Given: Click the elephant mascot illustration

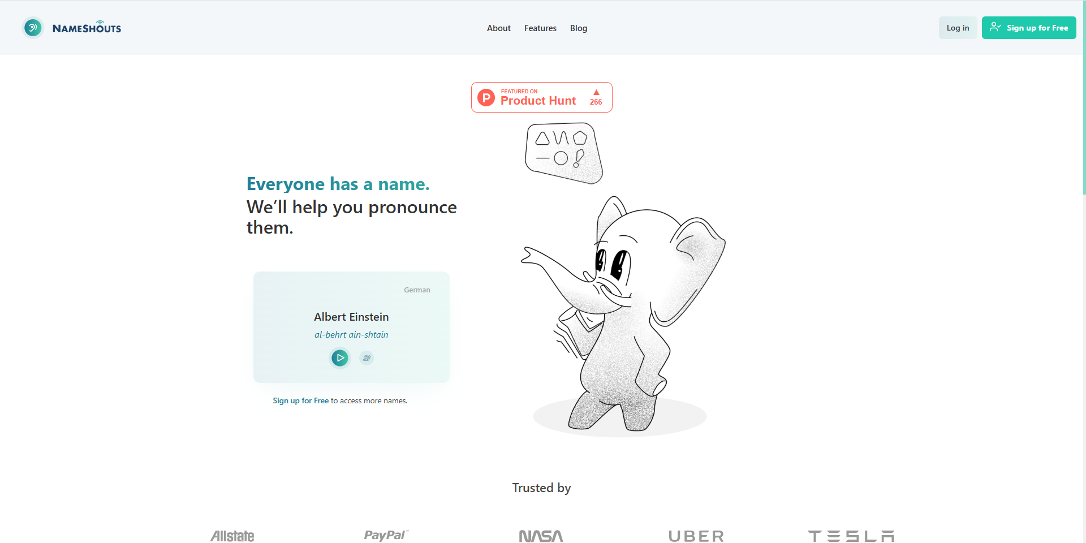Looking at the screenshot, I should (x=622, y=317).
